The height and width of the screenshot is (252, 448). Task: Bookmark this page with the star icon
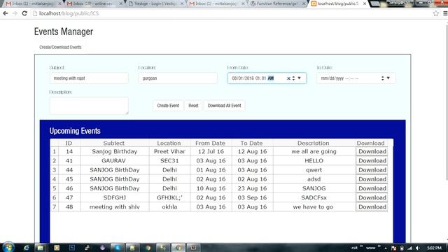(435, 13)
